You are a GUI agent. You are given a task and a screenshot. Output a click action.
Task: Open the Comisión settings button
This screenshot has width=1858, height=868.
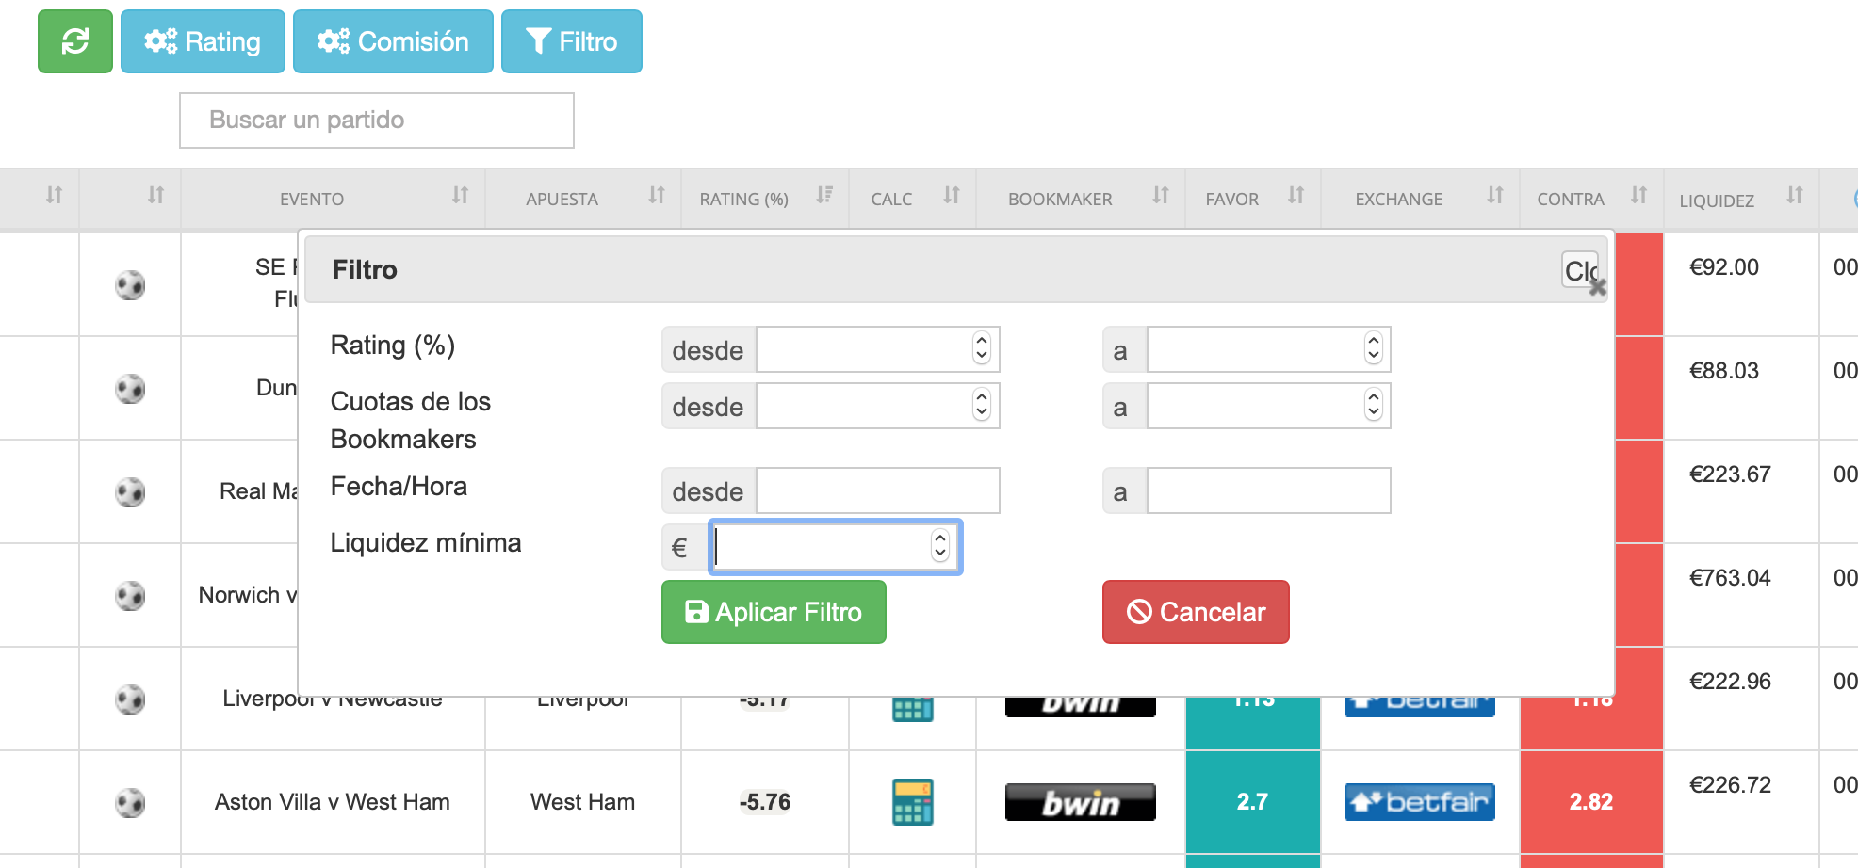coord(393,41)
